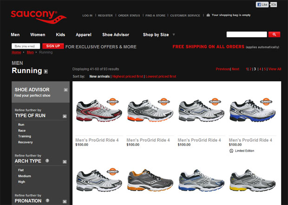288x205 pixels.
Task: Click the search text field
Action: tap(247, 34)
